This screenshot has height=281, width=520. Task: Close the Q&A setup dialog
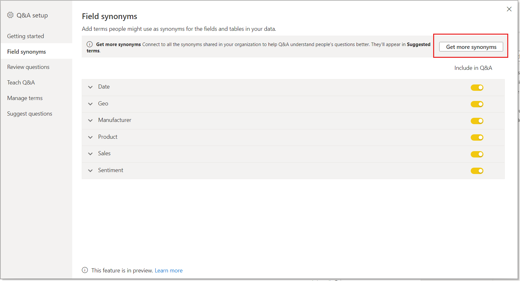(x=509, y=9)
